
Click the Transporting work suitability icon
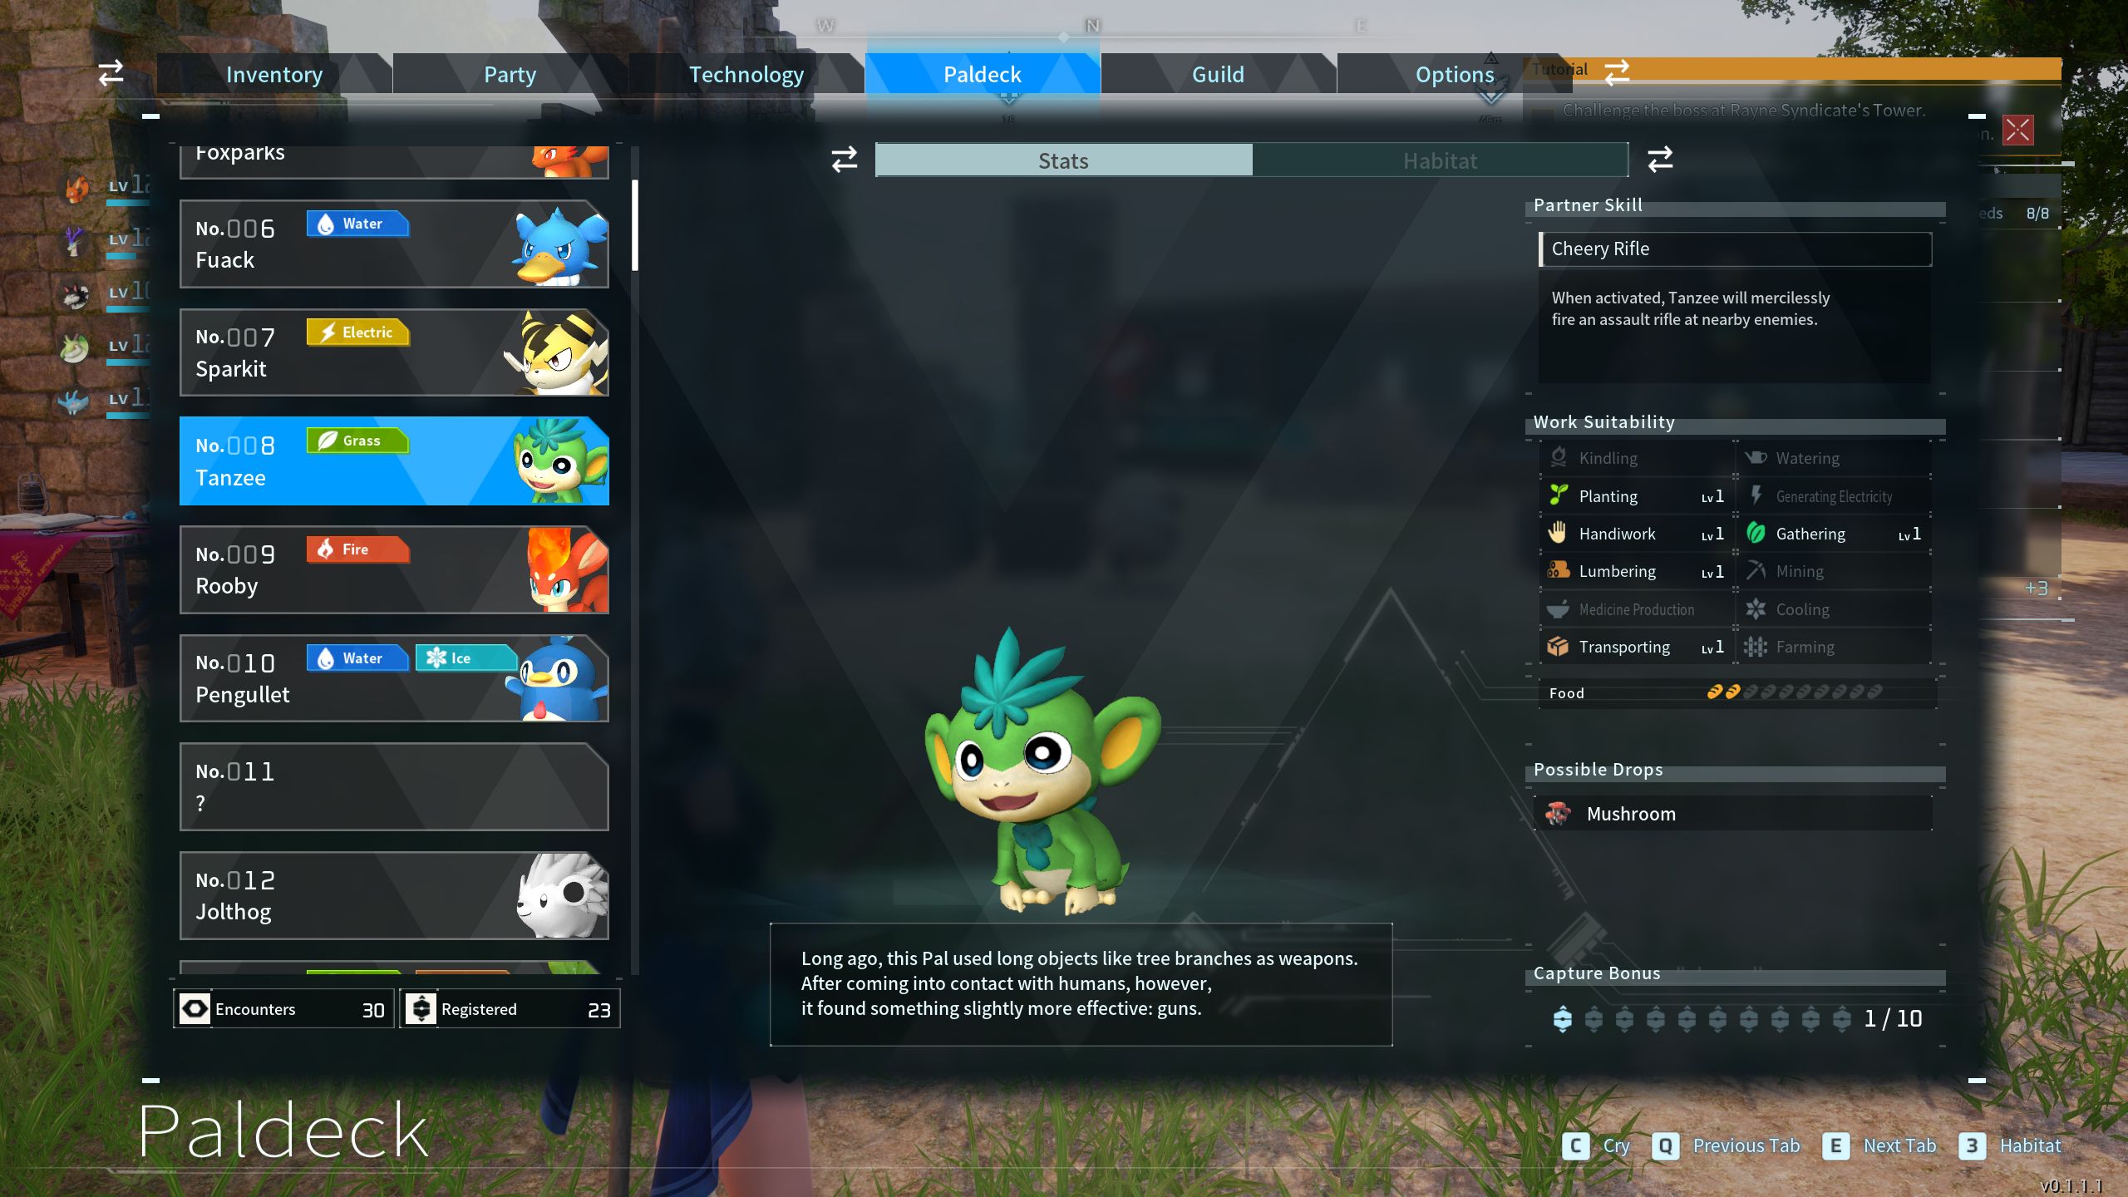1559,646
